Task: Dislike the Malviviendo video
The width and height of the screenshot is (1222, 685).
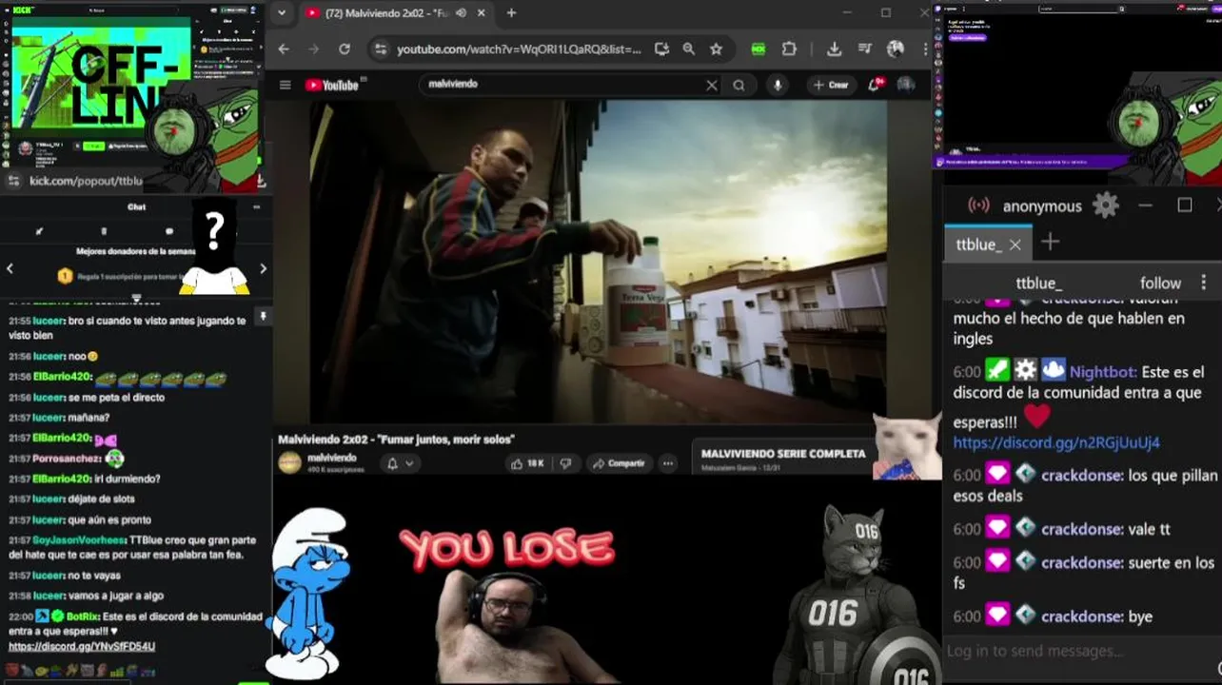Action: [x=565, y=463]
